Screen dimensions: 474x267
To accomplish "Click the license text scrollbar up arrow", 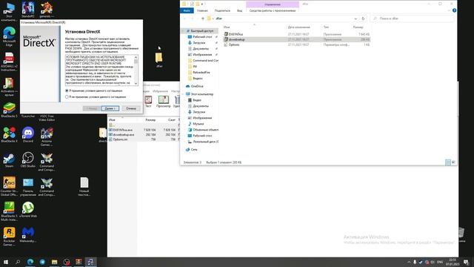I will 136,57.
